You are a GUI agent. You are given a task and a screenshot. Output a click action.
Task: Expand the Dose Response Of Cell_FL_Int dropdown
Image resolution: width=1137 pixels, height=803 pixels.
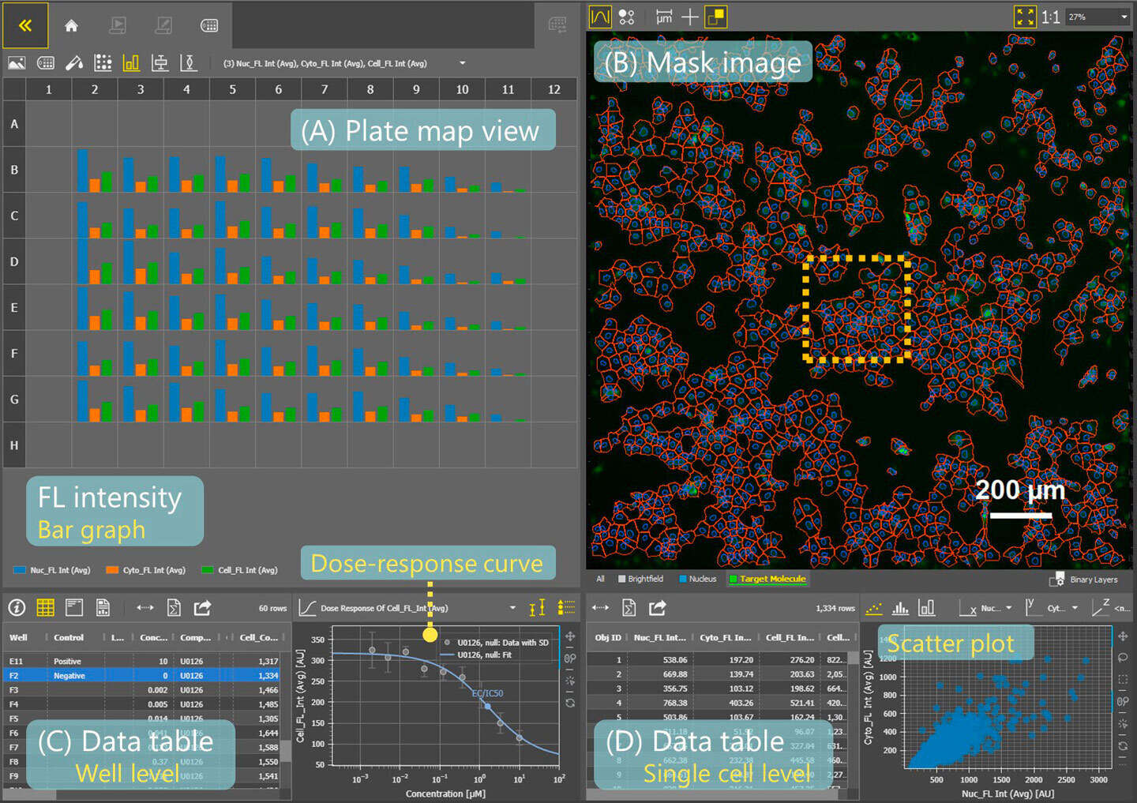[x=514, y=608]
